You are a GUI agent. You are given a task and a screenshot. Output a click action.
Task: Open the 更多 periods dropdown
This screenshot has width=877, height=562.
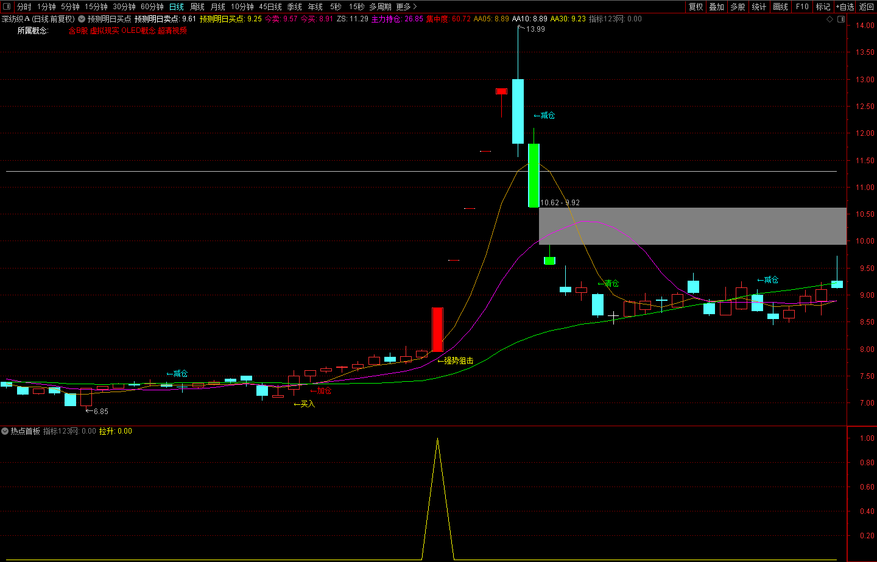[406, 7]
